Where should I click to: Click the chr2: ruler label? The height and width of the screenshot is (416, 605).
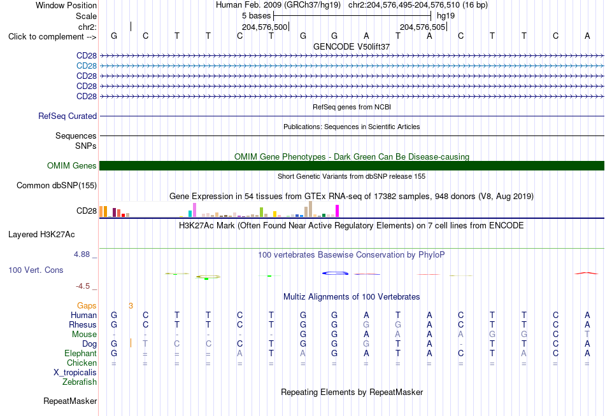coord(88,27)
